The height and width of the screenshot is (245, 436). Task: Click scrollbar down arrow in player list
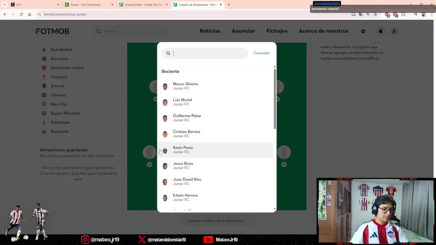pos(275,209)
